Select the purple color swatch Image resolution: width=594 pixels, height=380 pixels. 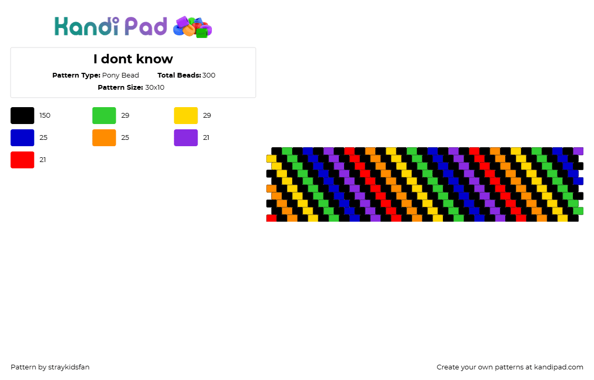185,138
